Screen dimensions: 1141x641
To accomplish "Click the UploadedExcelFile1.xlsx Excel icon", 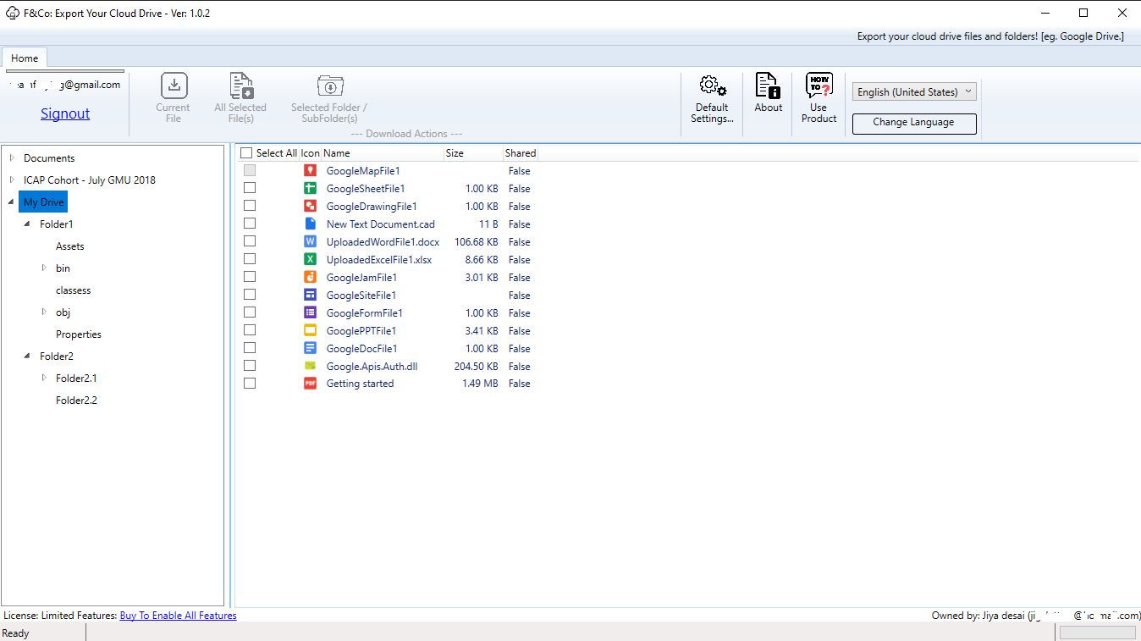I will 310,260.
